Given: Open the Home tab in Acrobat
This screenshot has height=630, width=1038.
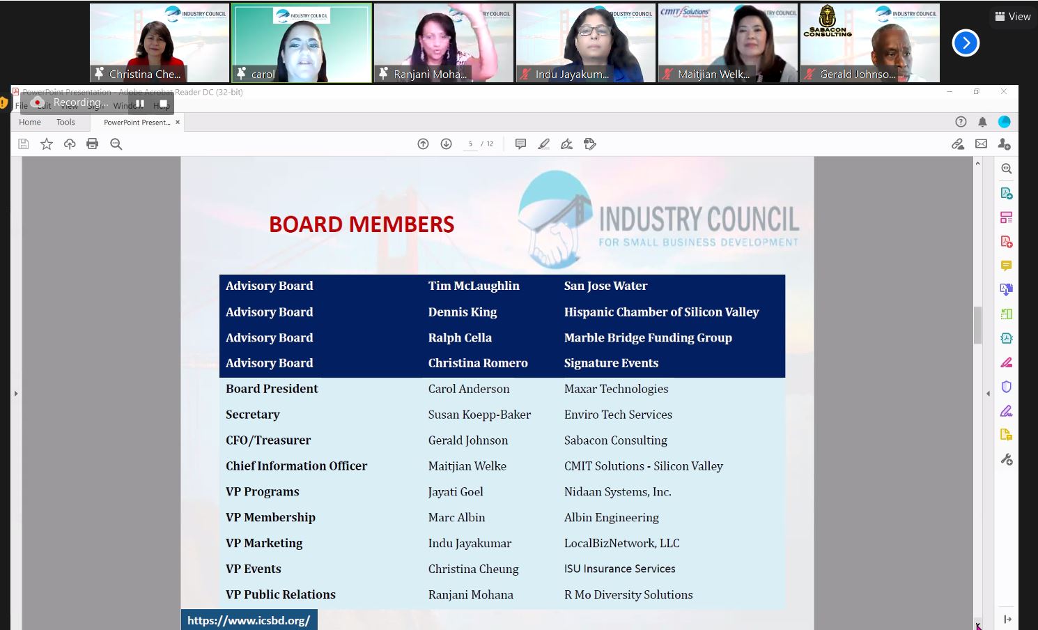Looking at the screenshot, I should pyautogui.click(x=30, y=122).
